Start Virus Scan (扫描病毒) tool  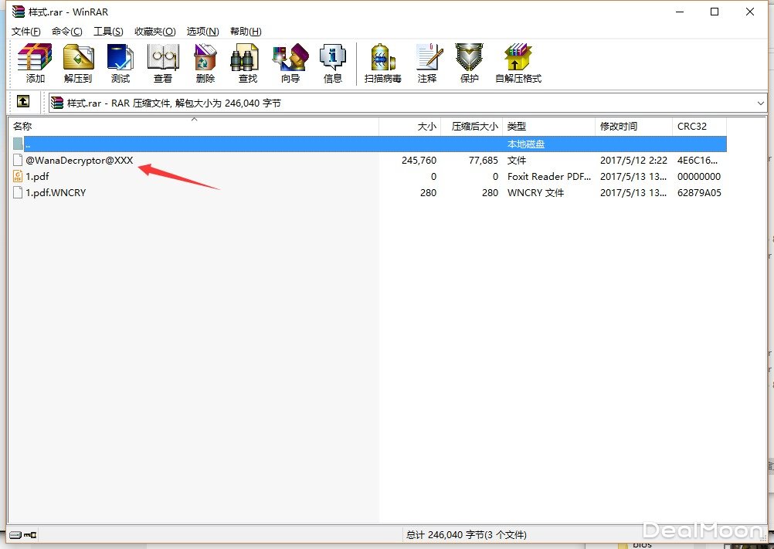tap(383, 63)
